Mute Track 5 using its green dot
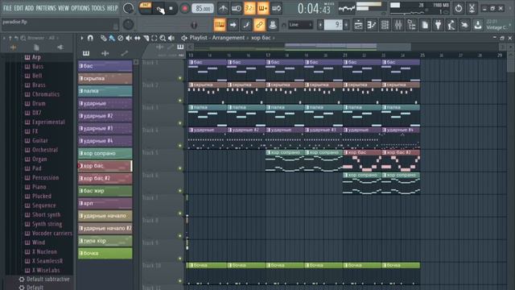 (x=180, y=168)
